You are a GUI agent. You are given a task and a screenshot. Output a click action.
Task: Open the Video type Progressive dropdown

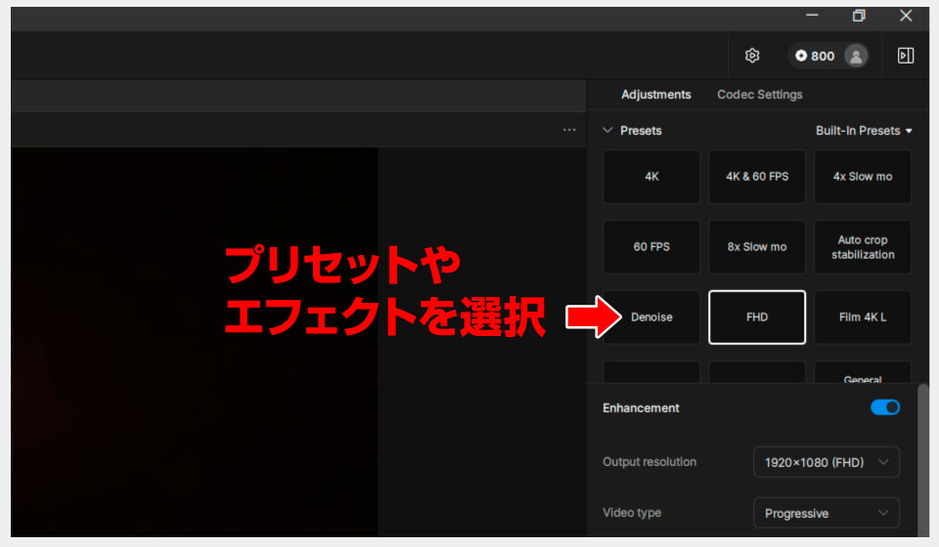click(x=826, y=513)
